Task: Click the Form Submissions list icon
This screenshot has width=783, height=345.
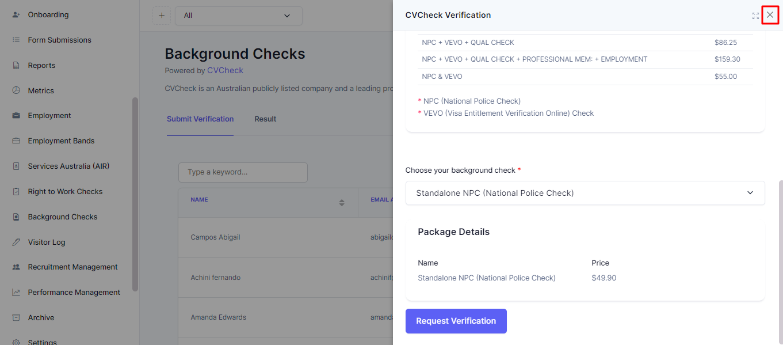Action: [16, 40]
